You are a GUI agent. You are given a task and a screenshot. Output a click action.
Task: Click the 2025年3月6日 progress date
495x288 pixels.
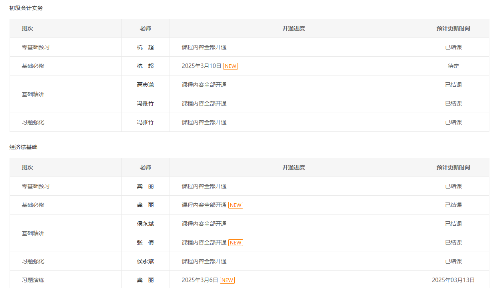click(200, 280)
